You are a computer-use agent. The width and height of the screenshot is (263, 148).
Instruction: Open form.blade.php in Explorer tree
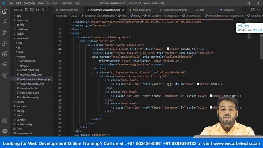29,88
